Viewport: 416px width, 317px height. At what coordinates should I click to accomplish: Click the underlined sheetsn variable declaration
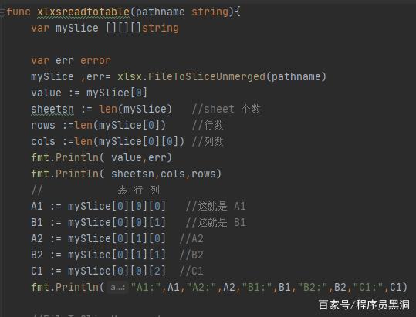(x=52, y=110)
